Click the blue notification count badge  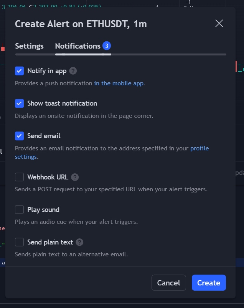pyautogui.click(x=107, y=46)
